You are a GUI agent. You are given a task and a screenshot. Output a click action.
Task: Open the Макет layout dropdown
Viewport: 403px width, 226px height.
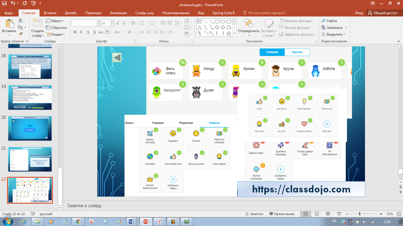click(55, 21)
